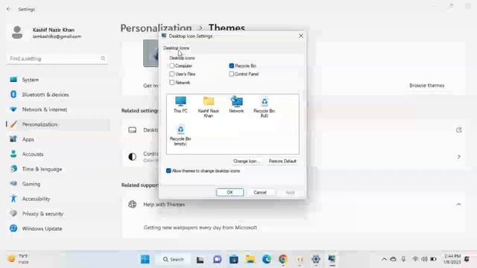
Task: Click the OK button
Action: (230, 192)
